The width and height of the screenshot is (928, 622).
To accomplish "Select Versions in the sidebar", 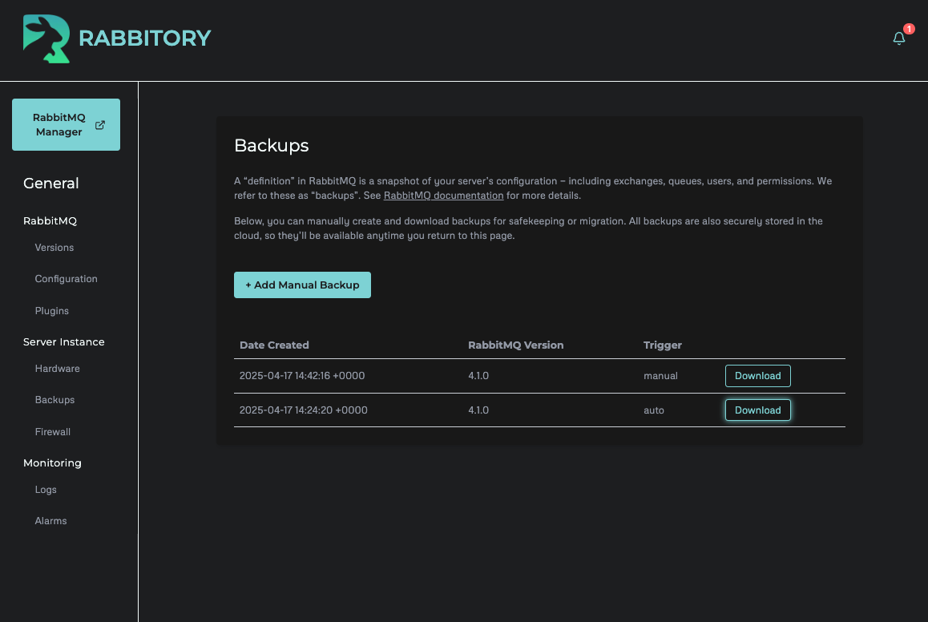I will (54, 248).
